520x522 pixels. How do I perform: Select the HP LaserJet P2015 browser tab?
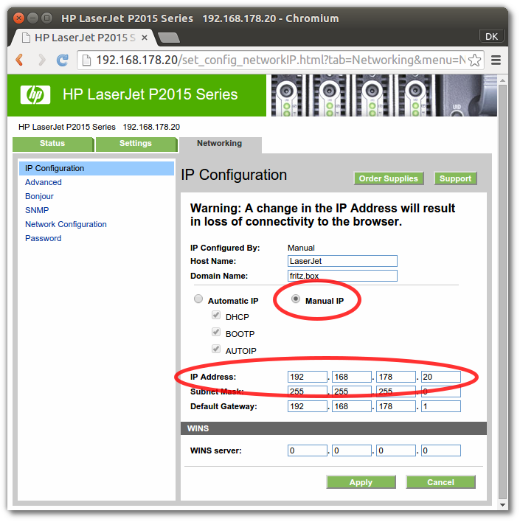(83, 38)
